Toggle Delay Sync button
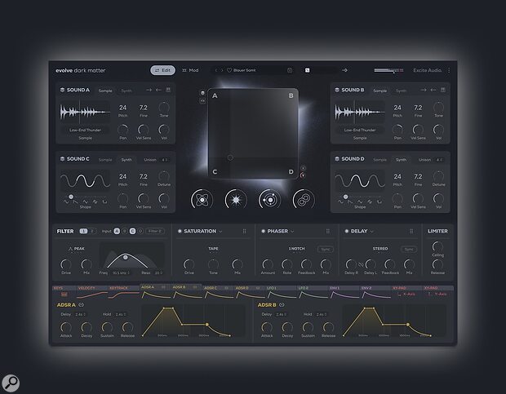The image size is (506, 394). [409, 249]
